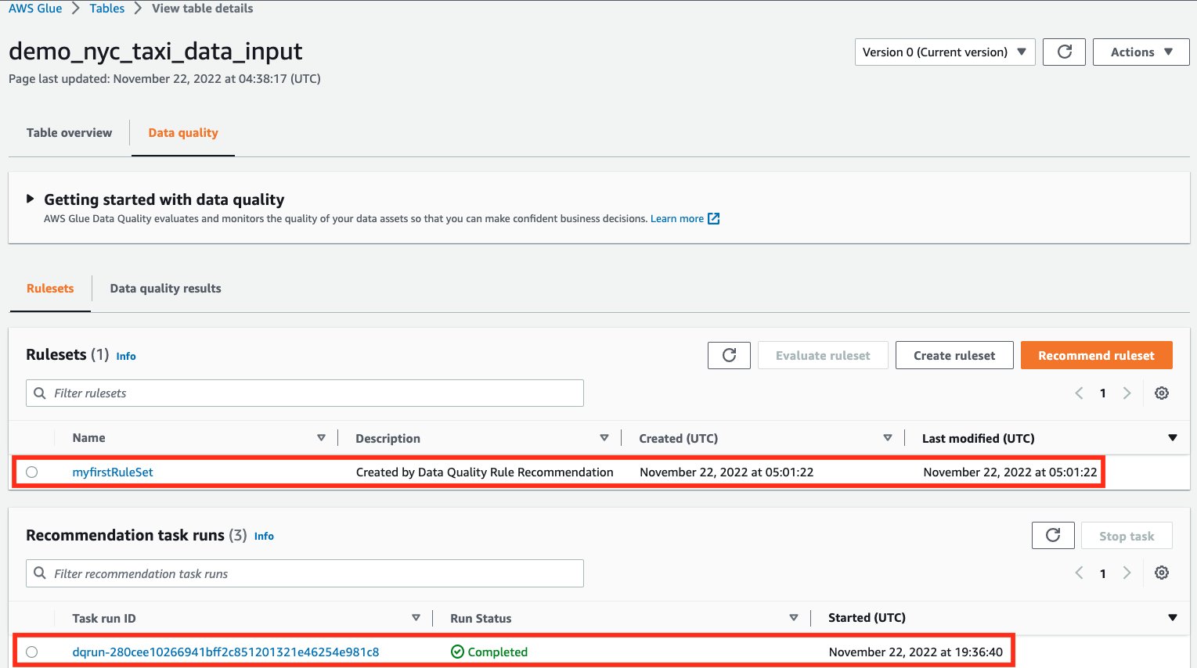The height and width of the screenshot is (668, 1197).
Task: Go to next page of Rulesets
Action: click(1127, 393)
